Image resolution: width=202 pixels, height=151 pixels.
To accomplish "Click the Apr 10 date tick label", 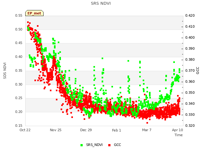I will [177, 130].
